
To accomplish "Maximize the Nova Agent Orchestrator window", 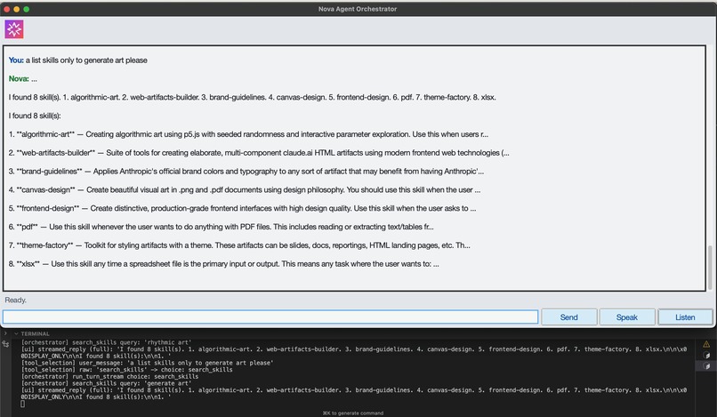I will click(27, 9).
